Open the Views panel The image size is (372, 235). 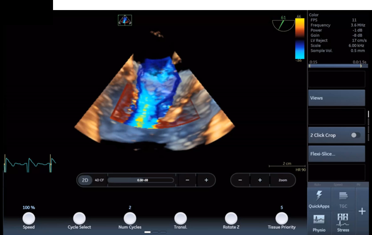336,98
